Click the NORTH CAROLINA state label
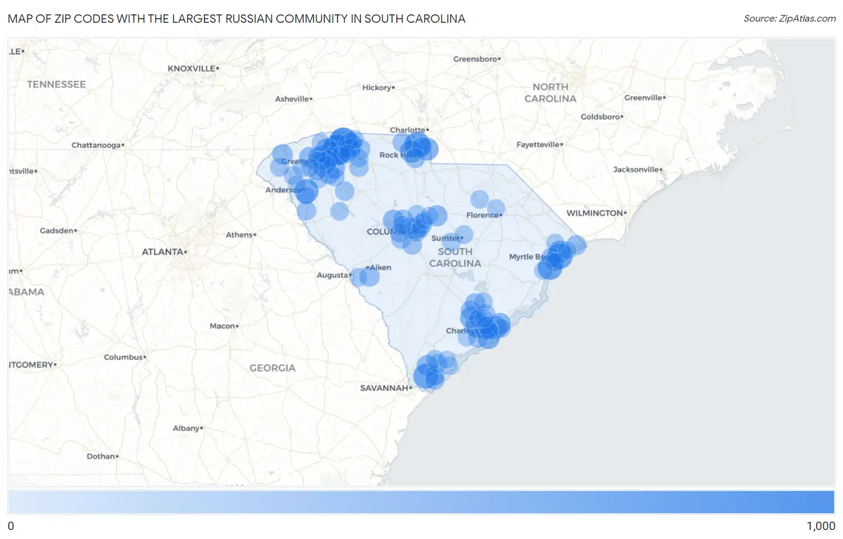The height and width of the screenshot is (539, 843). click(550, 93)
